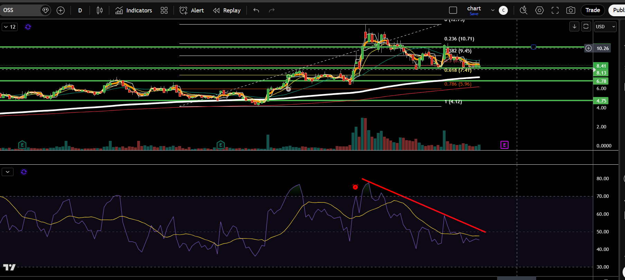Click the 70.00 level on the RSI scale

pyautogui.click(x=603, y=196)
